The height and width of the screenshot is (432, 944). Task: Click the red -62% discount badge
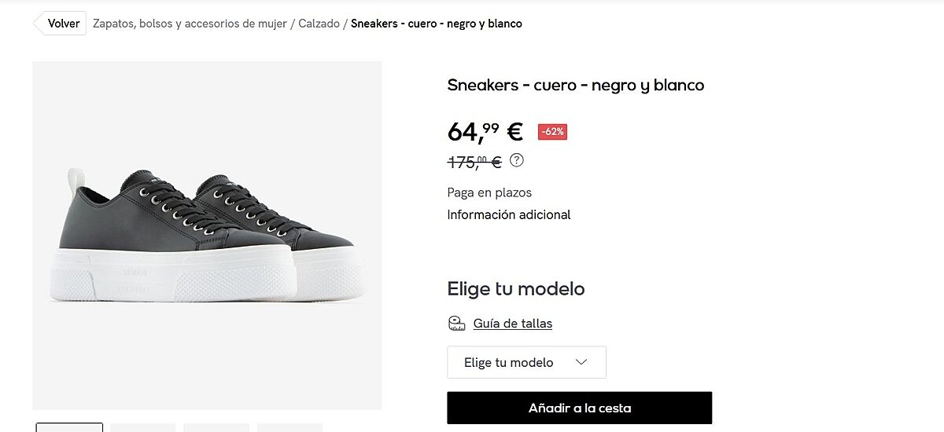(552, 132)
